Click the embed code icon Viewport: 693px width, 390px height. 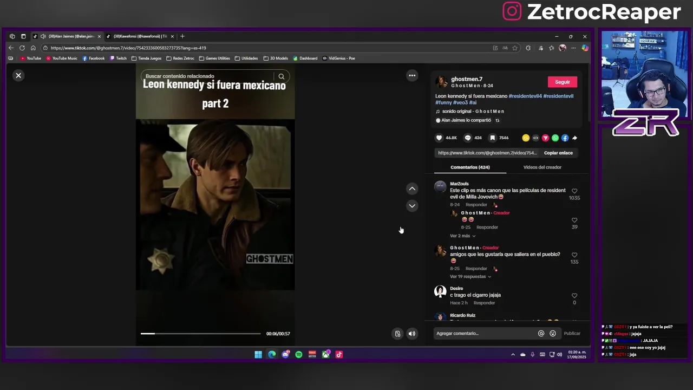[535, 138]
